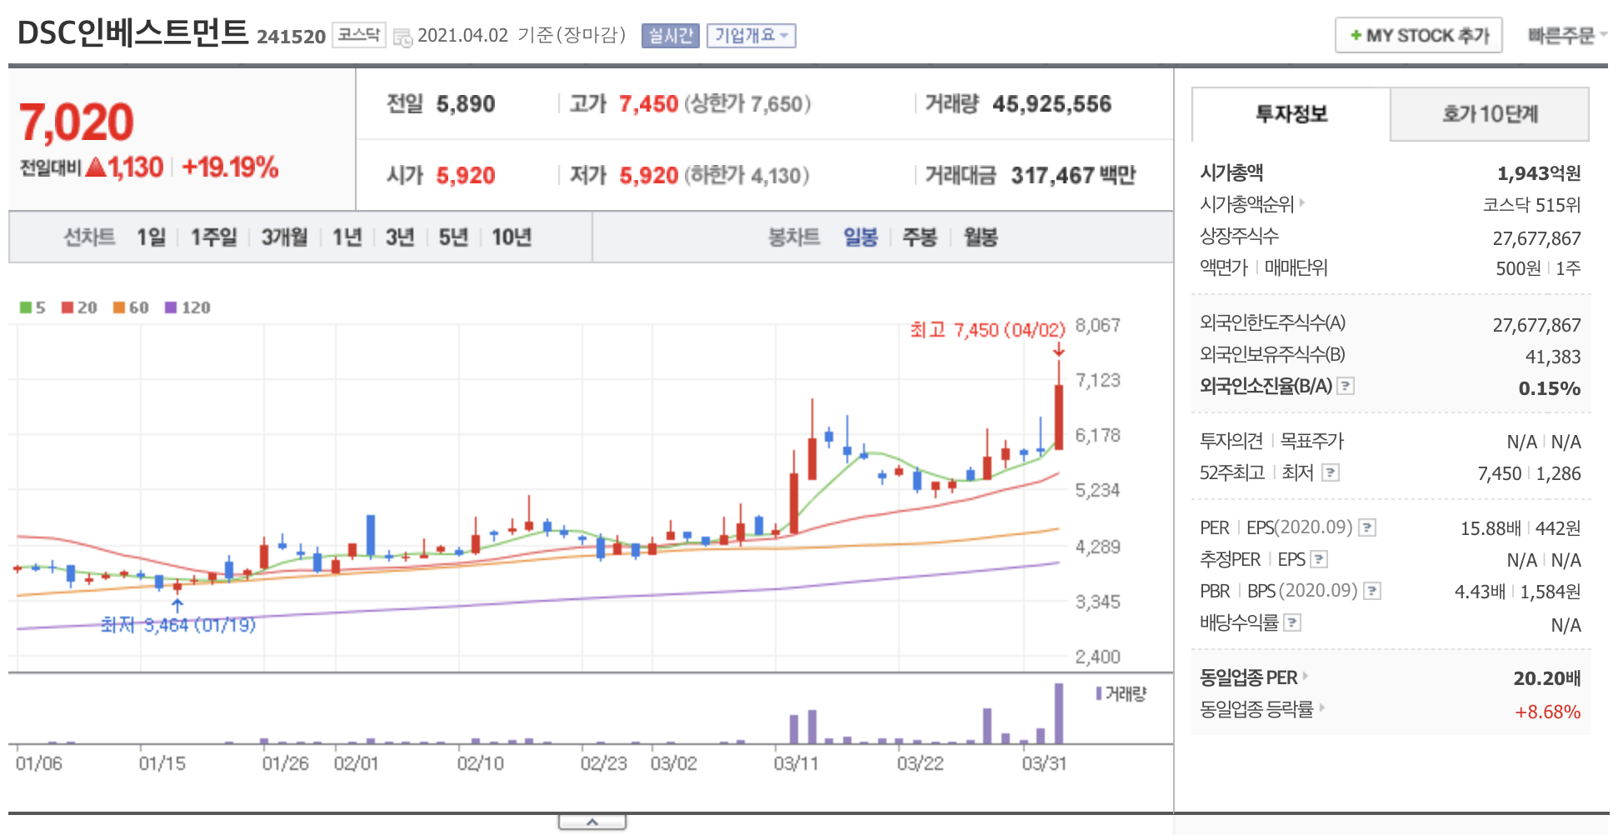The image size is (1623, 835).
Task: Click the 코스닥 515위 ranking text
Action: point(1531,205)
